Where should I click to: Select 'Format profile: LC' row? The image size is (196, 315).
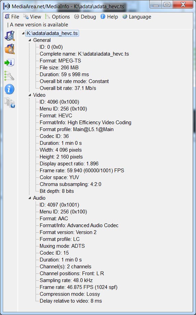click(x=60, y=239)
